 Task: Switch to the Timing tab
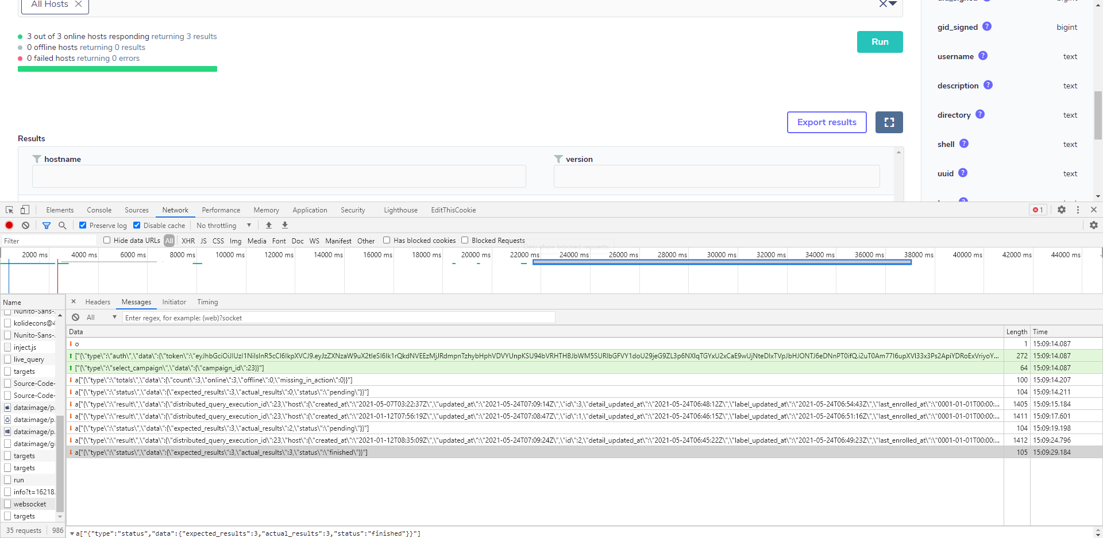click(x=207, y=302)
